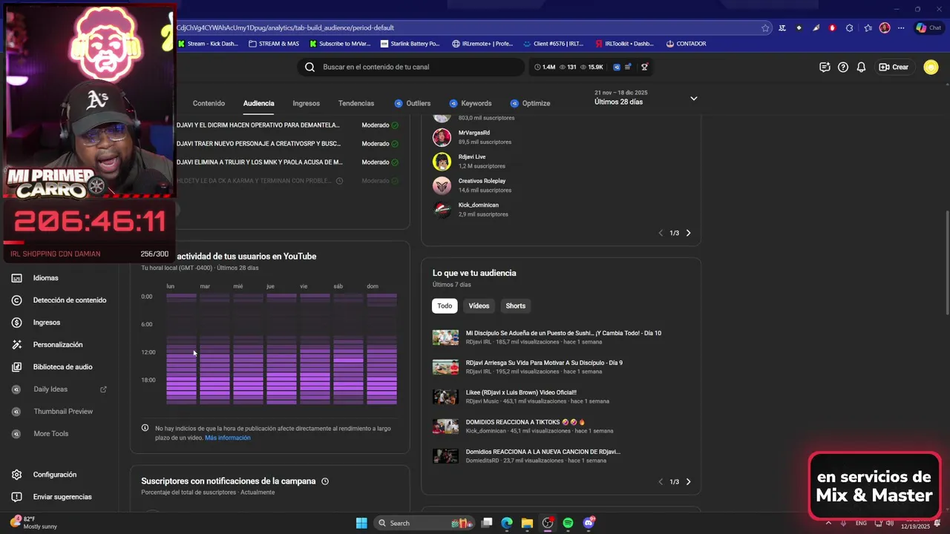Screen dimensions: 950x534
Task: Open Spotify from the taskbar
Action: pyautogui.click(x=568, y=523)
